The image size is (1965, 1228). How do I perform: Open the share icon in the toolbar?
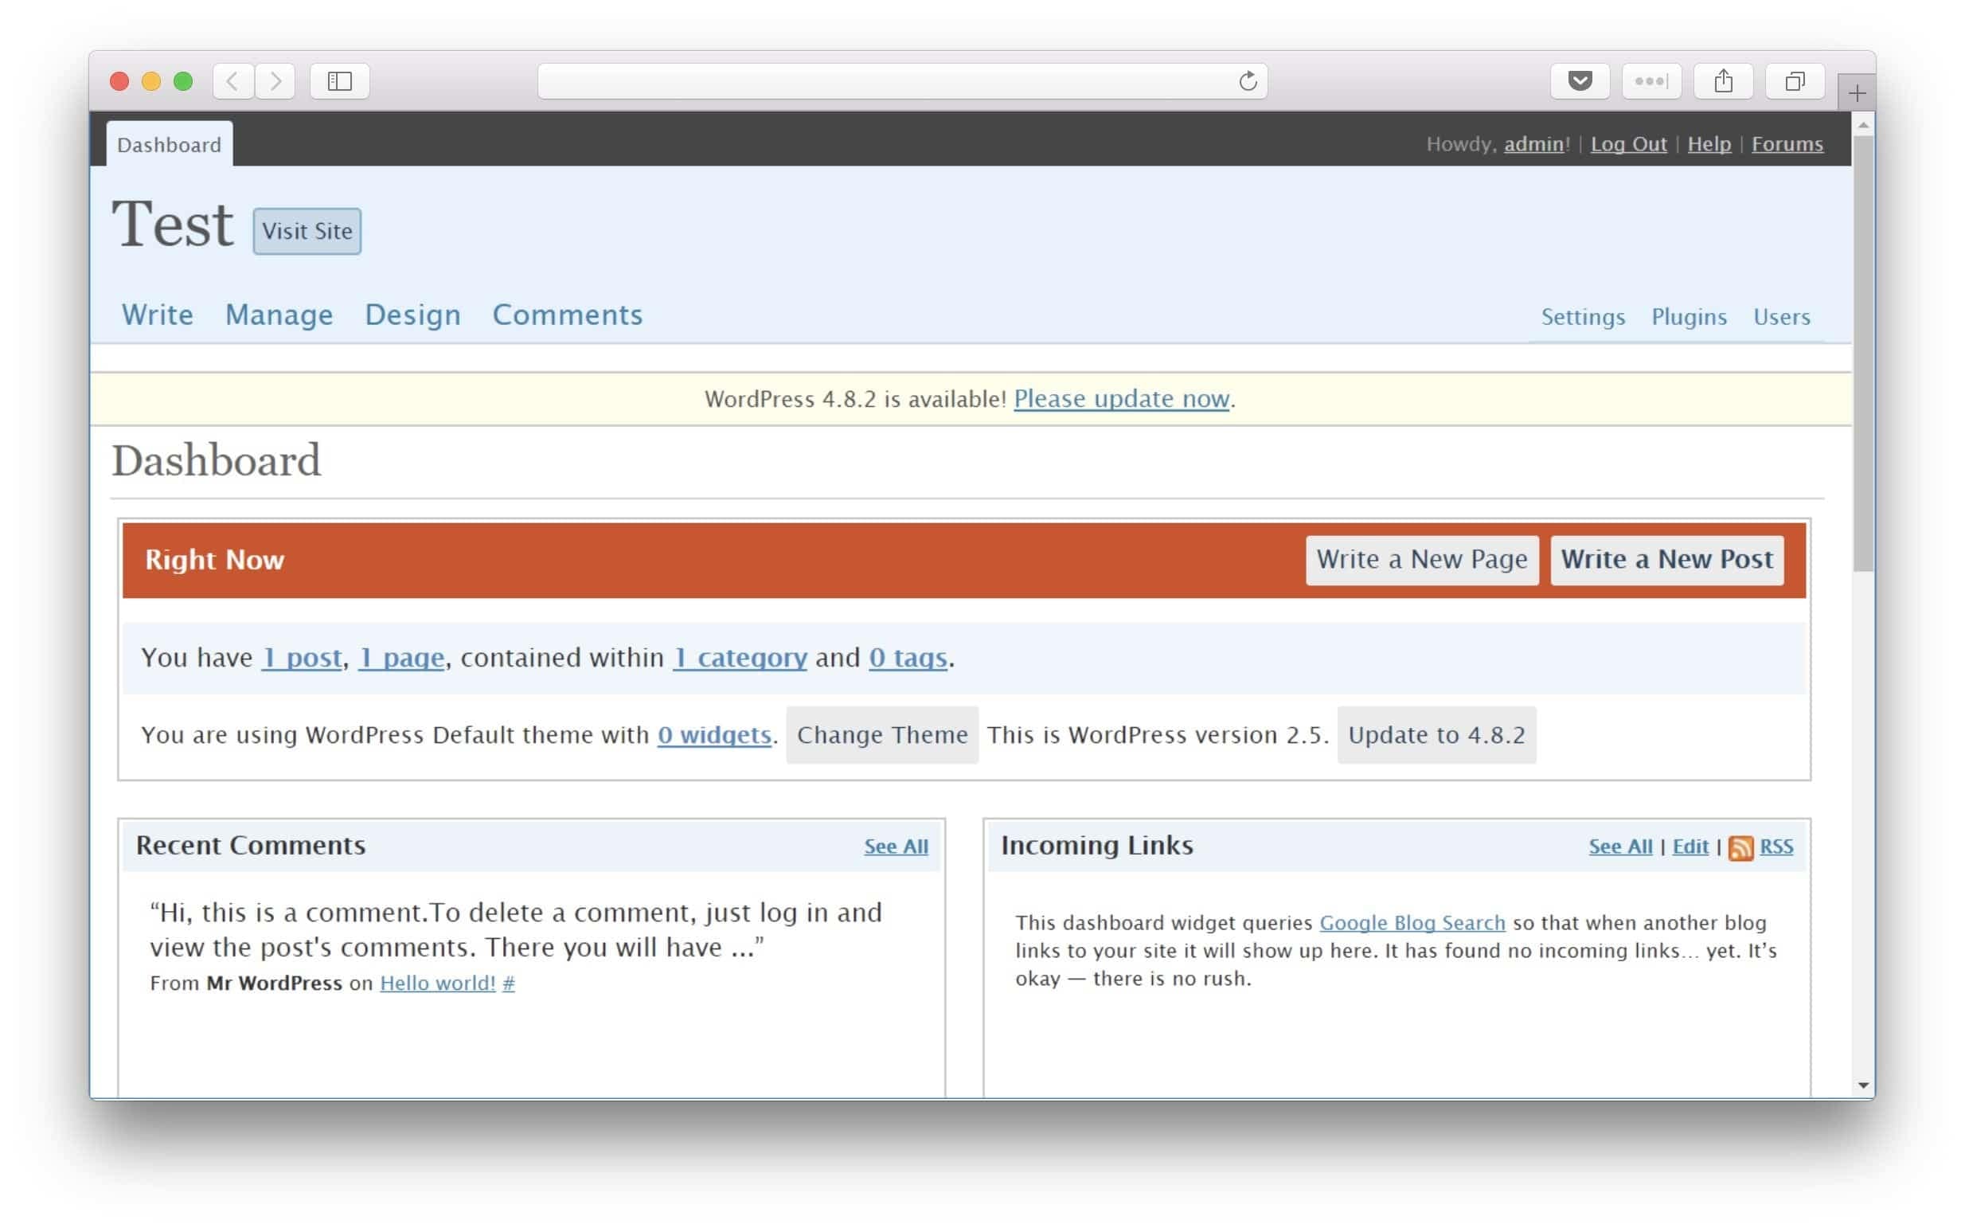click(1723, 81)
